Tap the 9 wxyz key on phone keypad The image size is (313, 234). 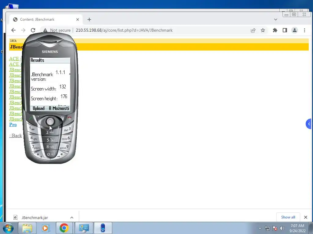pos(64,147)
